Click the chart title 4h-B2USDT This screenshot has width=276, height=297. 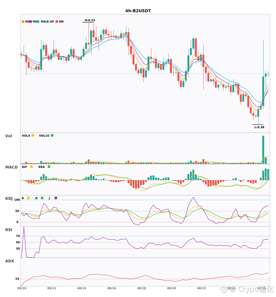point(138,11)
